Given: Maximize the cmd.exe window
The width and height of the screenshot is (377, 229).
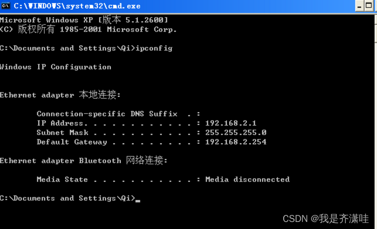Looking at the screenshot, I should pyautogui.click(x=369, y=6).
